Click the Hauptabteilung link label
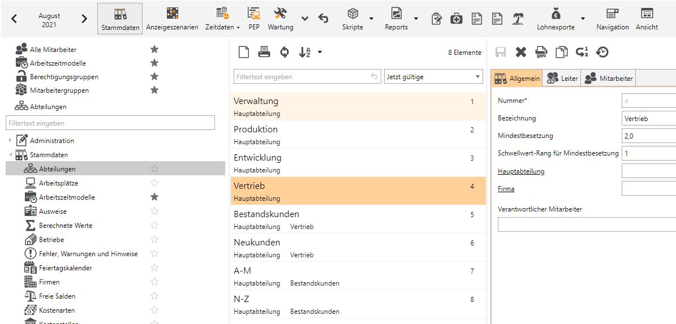This screenshot has height=324, width=676. pos(521,171)
